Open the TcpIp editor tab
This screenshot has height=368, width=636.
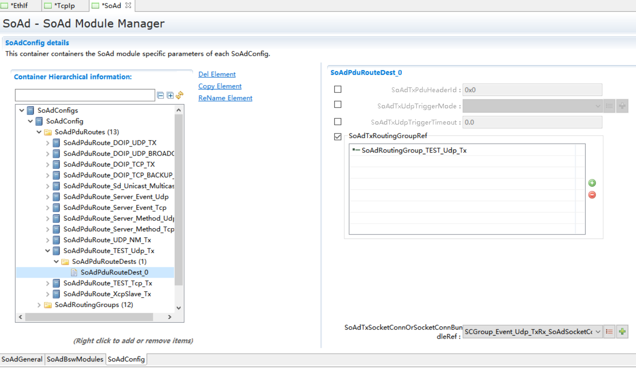click(65, 6)
